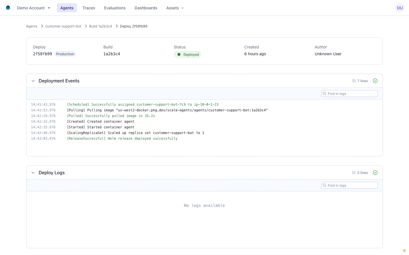Click the 0 lines list icon

pos(354,173)
